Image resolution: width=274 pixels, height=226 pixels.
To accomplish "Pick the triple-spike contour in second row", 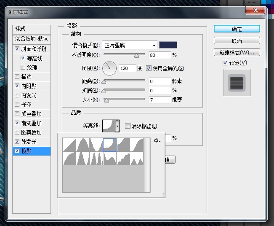I will point(96,159).
